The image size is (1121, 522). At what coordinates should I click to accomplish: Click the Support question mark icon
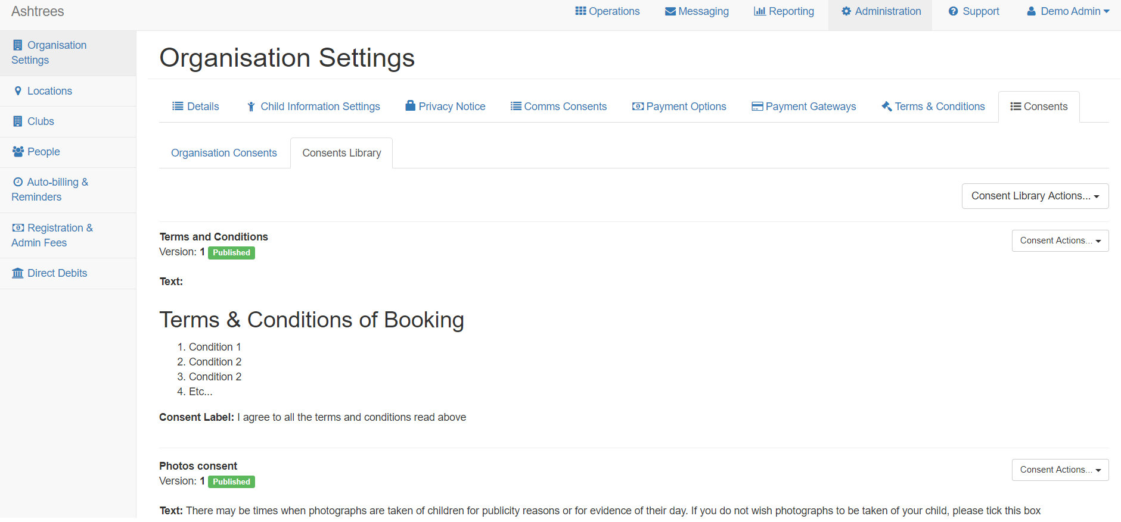[x=953, y=11]
